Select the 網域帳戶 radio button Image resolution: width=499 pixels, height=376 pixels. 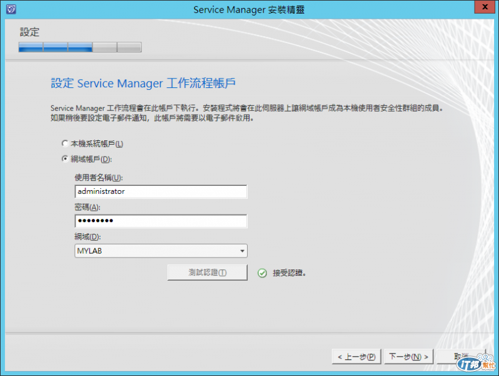point(65,159)
